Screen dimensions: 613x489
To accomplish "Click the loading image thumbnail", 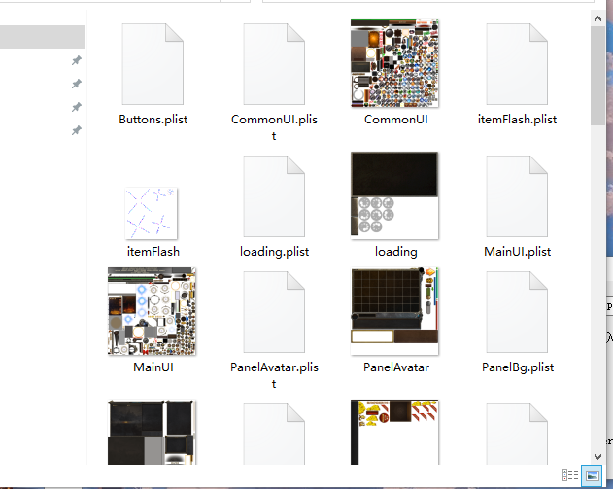I will click(395, 195).
